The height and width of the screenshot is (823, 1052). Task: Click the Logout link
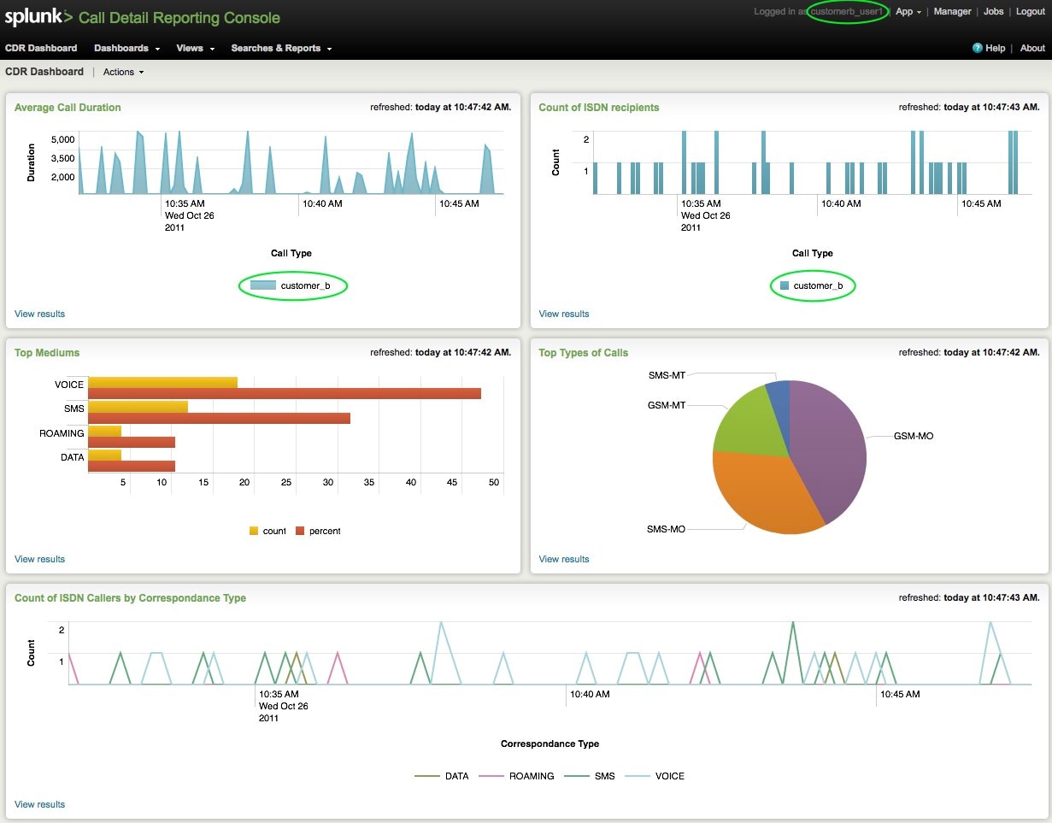click(1030, 12)
